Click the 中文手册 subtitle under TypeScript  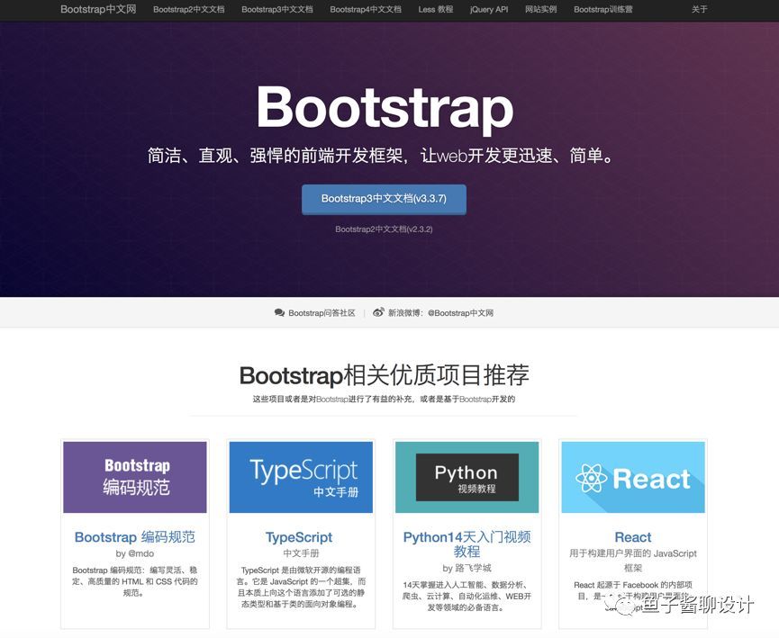click(x=301, y=553)
